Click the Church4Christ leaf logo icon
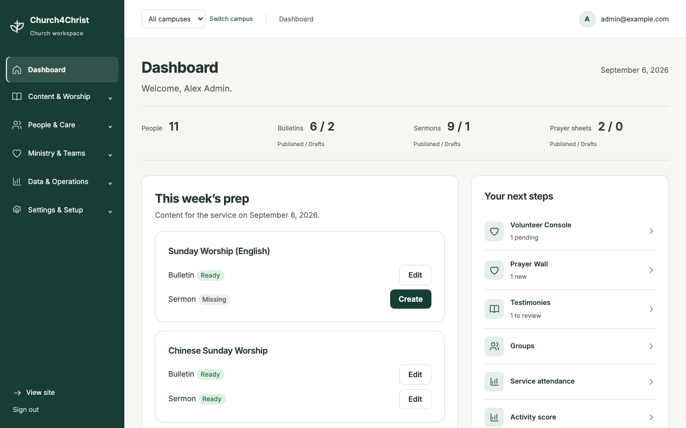Image resolution: width=686 pixels, height=428 pixels. 17,26
